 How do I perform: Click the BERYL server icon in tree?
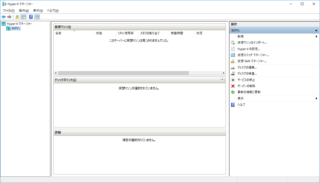(x=8, y=28)
